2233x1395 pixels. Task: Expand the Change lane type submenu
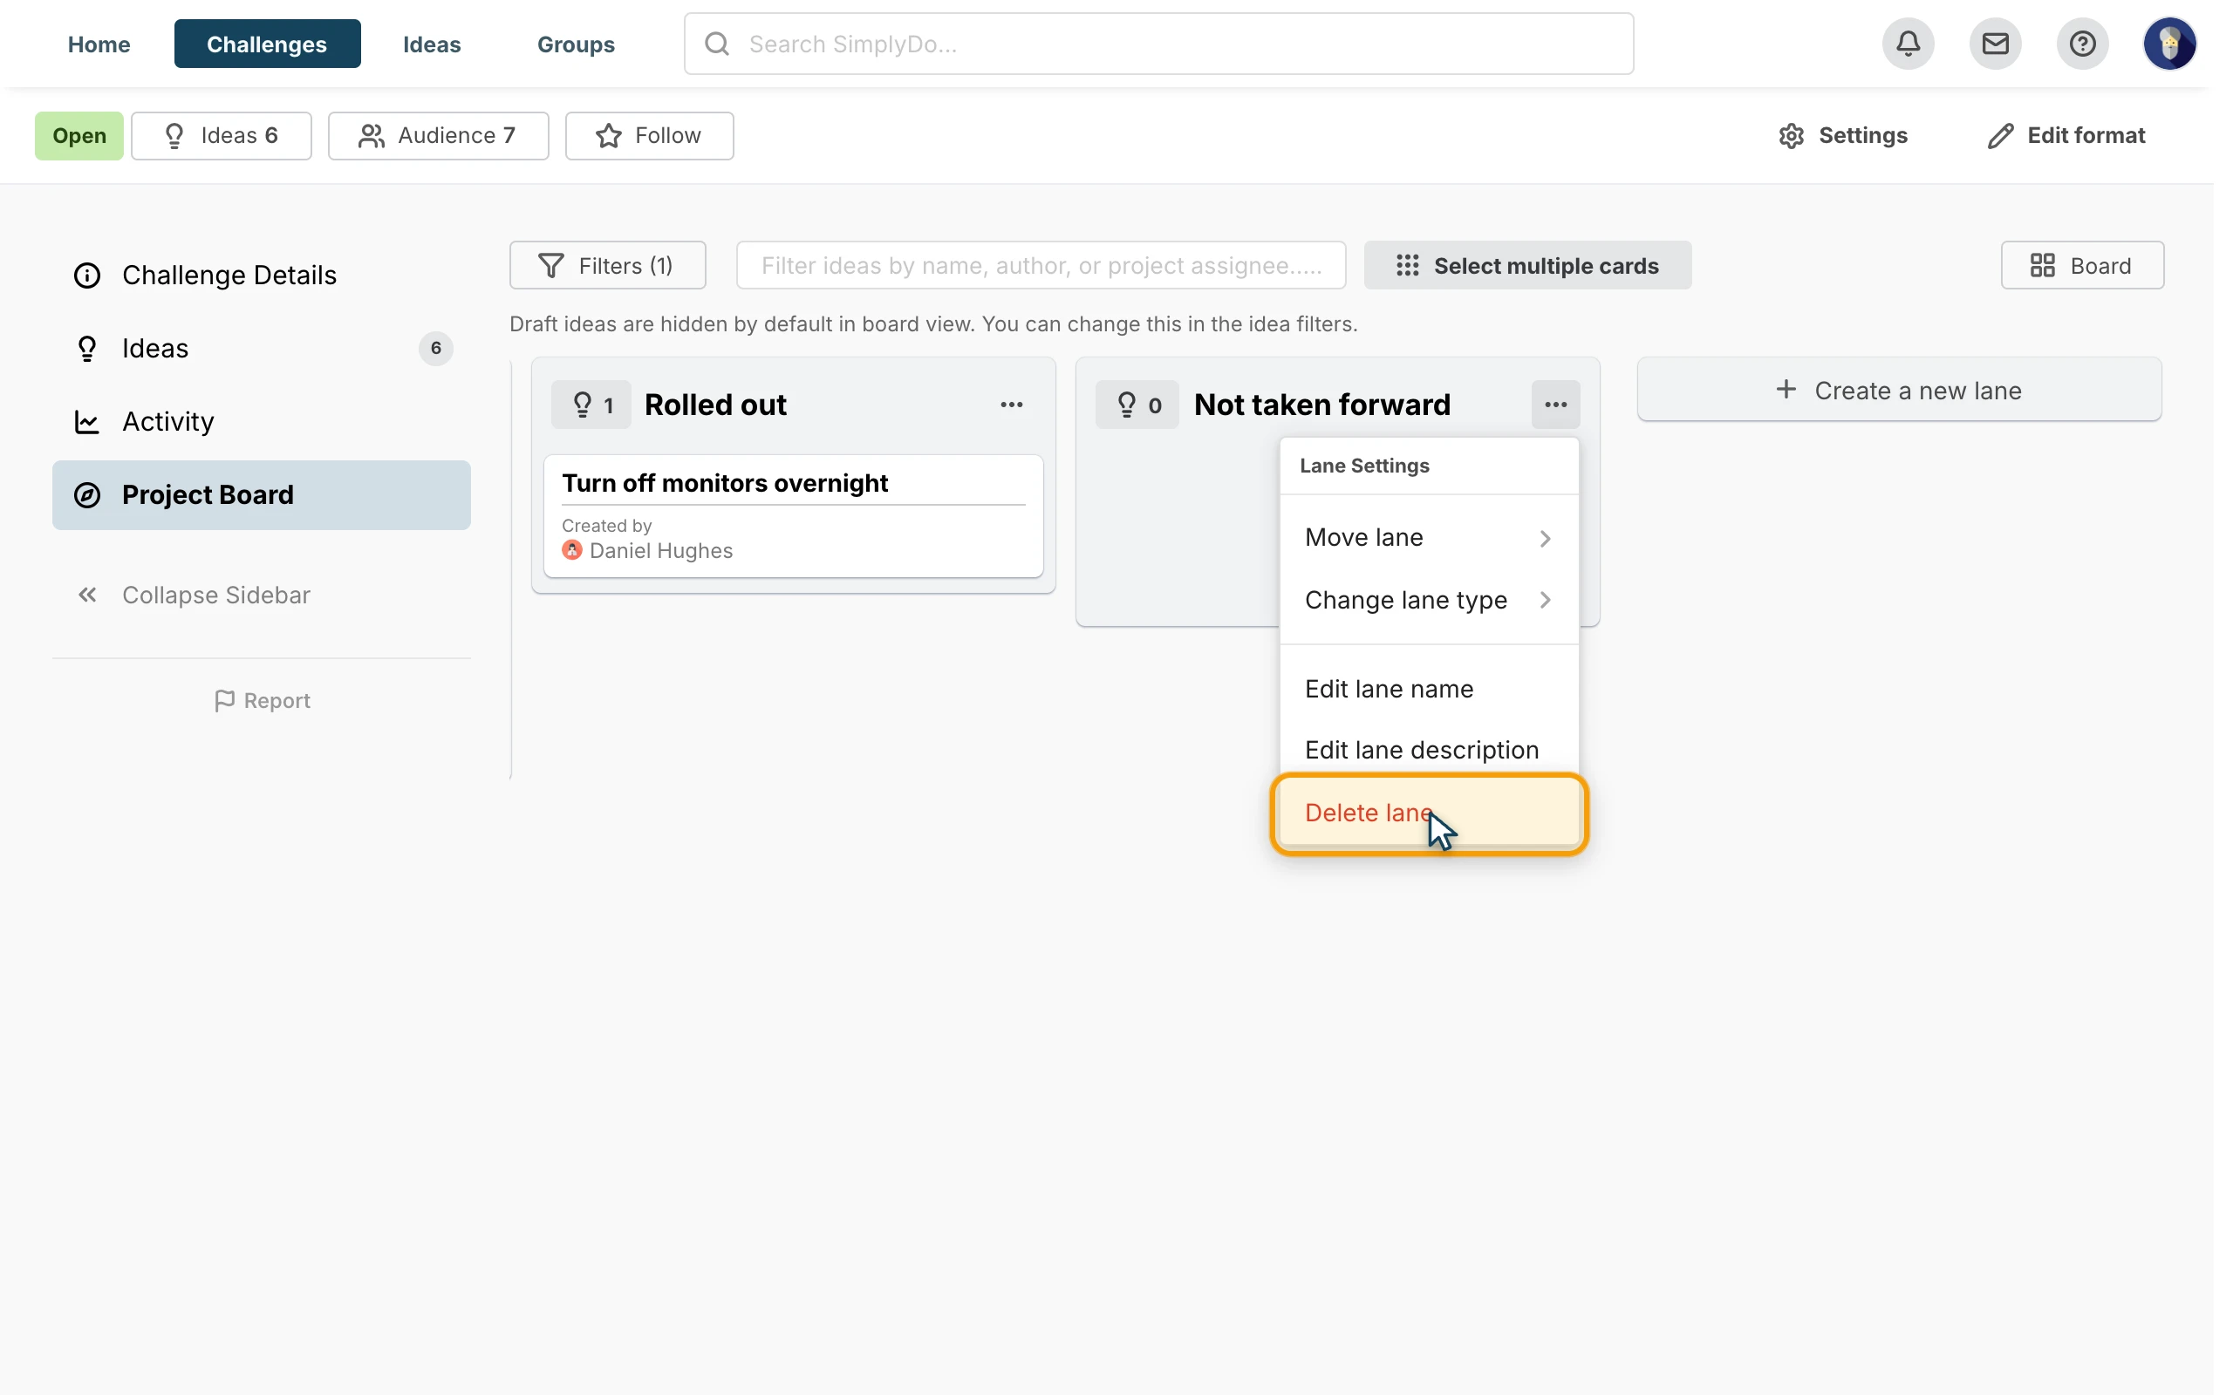point(1429,600)
